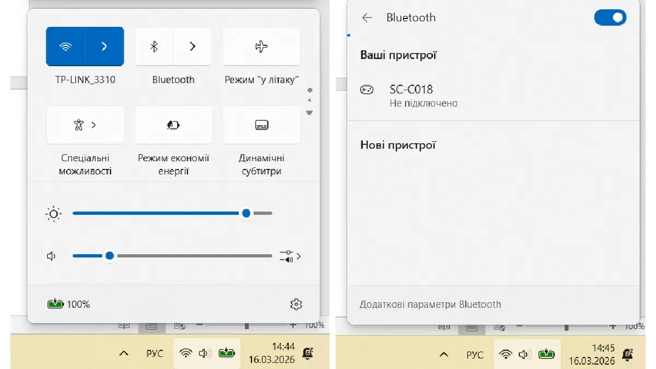Mute sound using the speaker icon by the volume slider

coord(52,256)
